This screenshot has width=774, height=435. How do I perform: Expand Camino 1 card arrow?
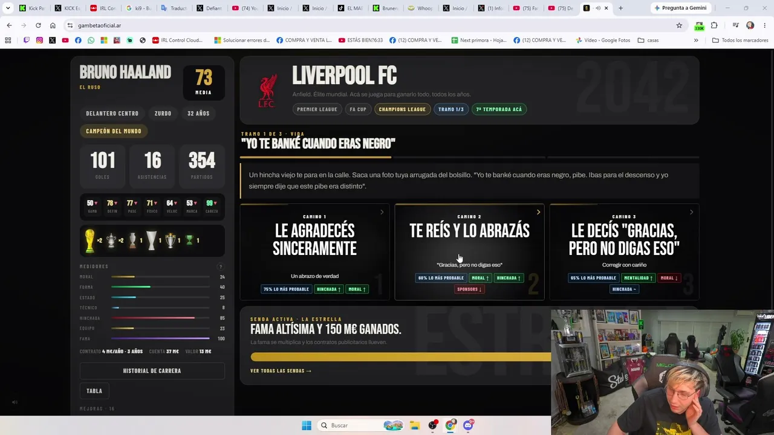point(382,212)
